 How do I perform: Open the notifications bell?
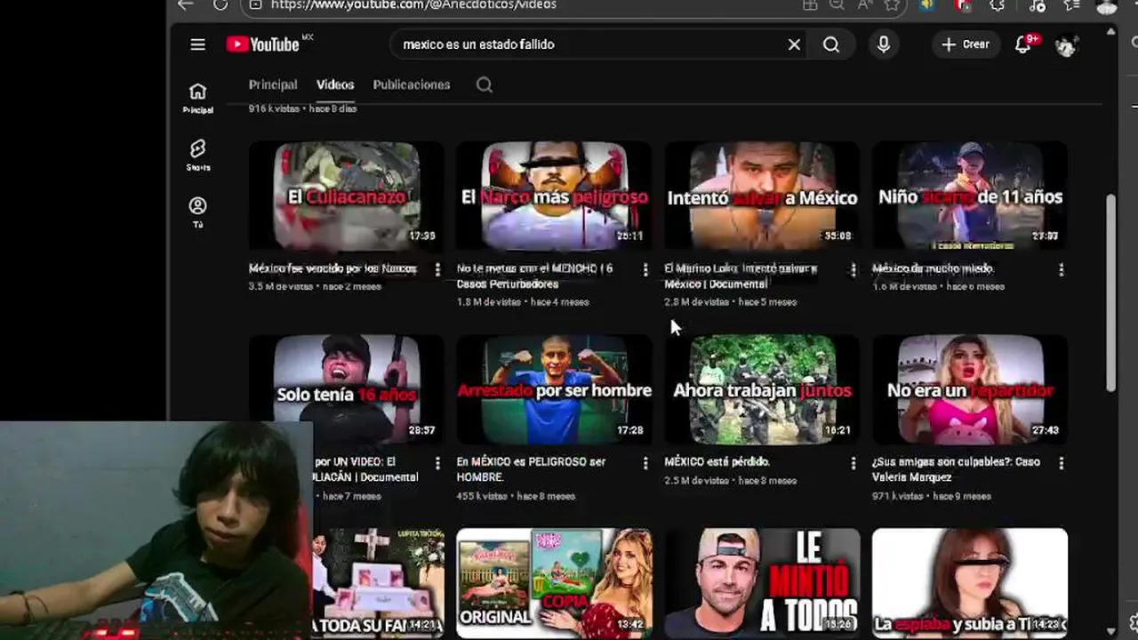[1023, 44]
